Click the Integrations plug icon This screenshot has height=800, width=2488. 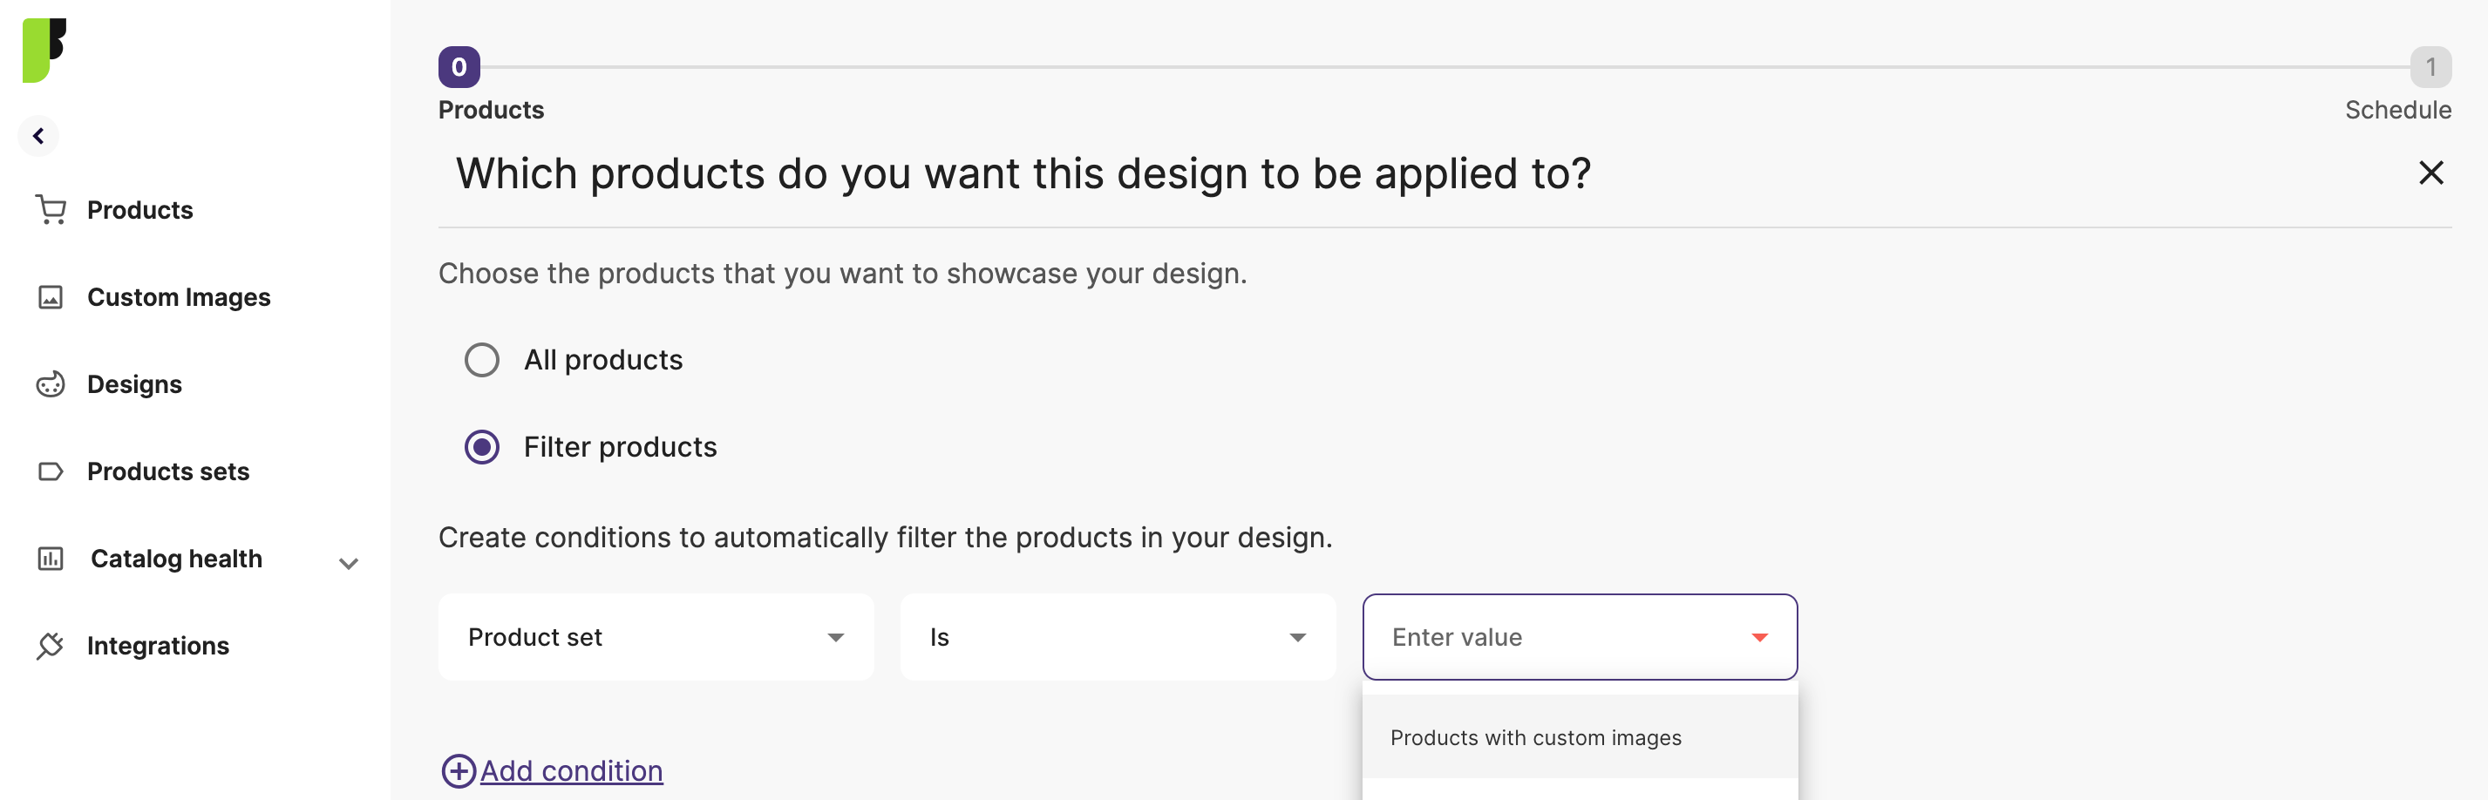(51, 646)
